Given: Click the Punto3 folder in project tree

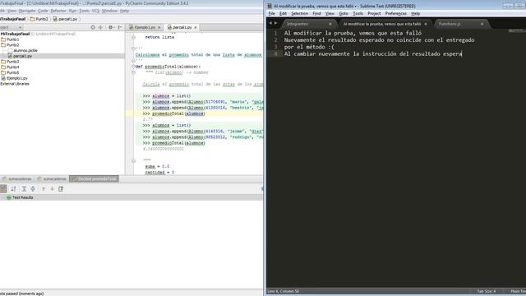Looking at the screenshot, I should coord(10,62).
